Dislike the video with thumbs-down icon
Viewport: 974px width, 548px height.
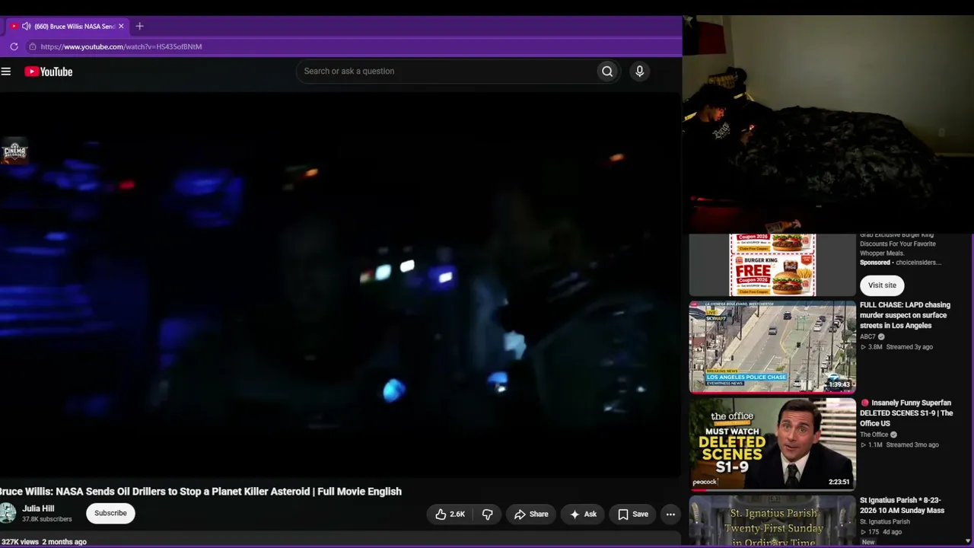488,515
